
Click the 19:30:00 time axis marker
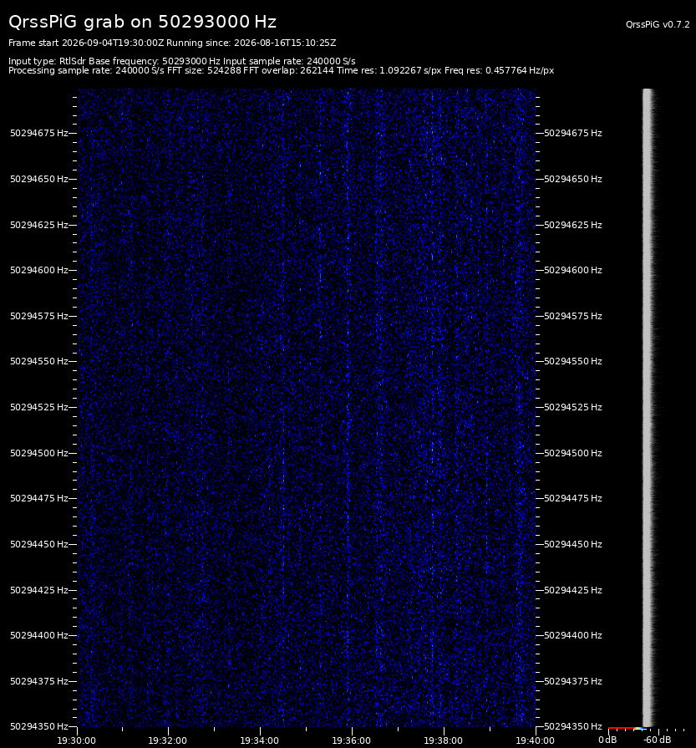76,740
